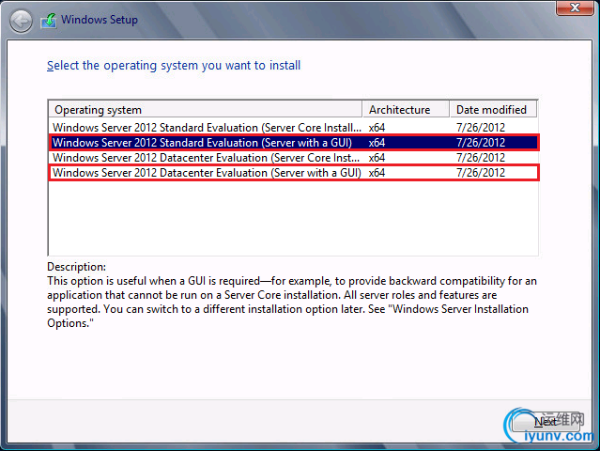This screenshot has width=600, height=451.
Task: Select Datacenter Evaluation Server Core Installation row
Action: (x=293, y=158)
